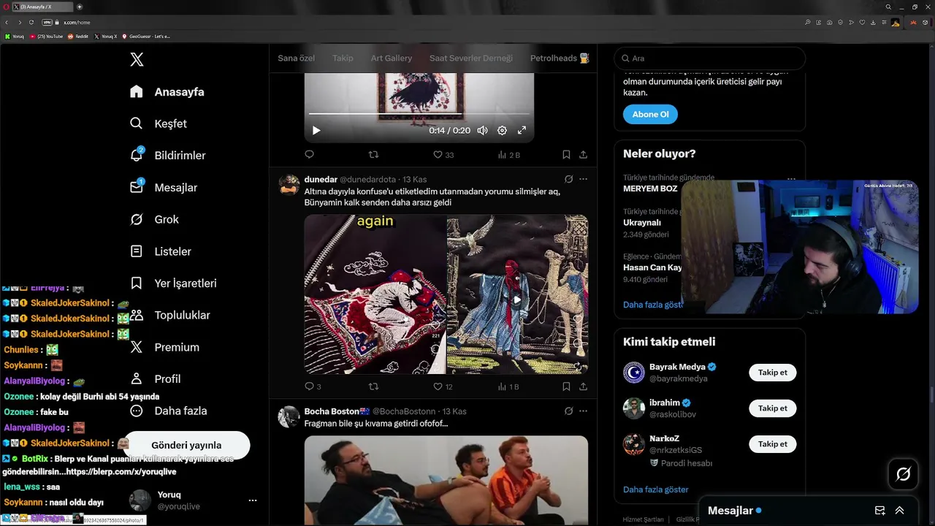Image resolution: width=935 pixels, height=526 pixels.
Task: Open dunedar's profile avatar
Action: 289,185
